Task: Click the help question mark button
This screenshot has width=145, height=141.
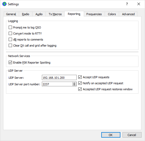Action: click(127, 4)
